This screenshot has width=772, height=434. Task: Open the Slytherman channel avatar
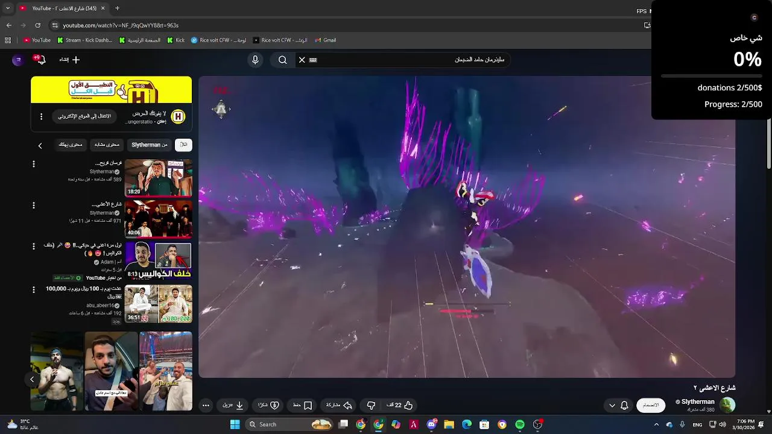[x=727, y=405]
